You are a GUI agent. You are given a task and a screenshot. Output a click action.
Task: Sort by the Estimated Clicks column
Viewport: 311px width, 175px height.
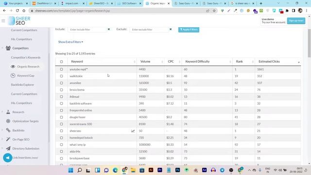278,62
